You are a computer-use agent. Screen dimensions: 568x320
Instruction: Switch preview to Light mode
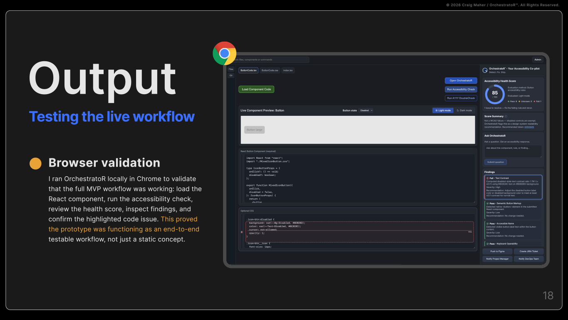click(443, 110)
